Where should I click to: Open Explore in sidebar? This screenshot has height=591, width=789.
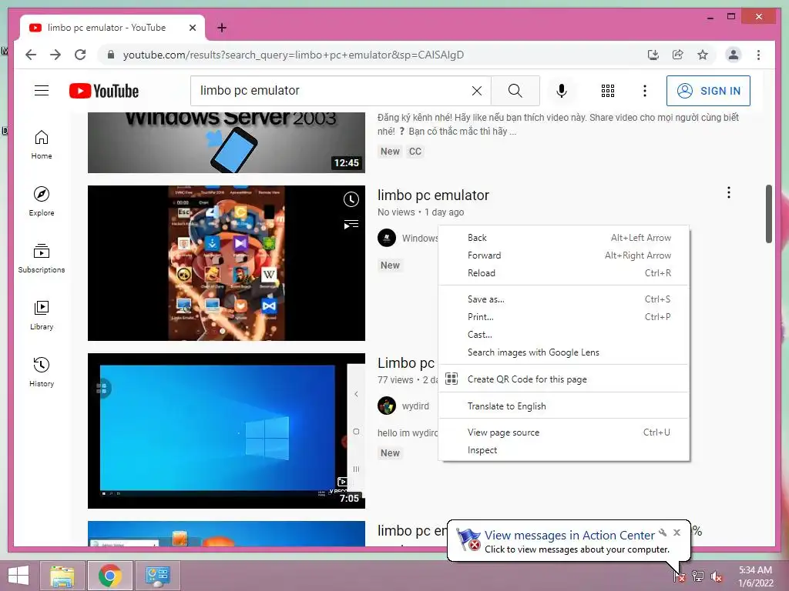pyautogui.click(x=42, y=202)
